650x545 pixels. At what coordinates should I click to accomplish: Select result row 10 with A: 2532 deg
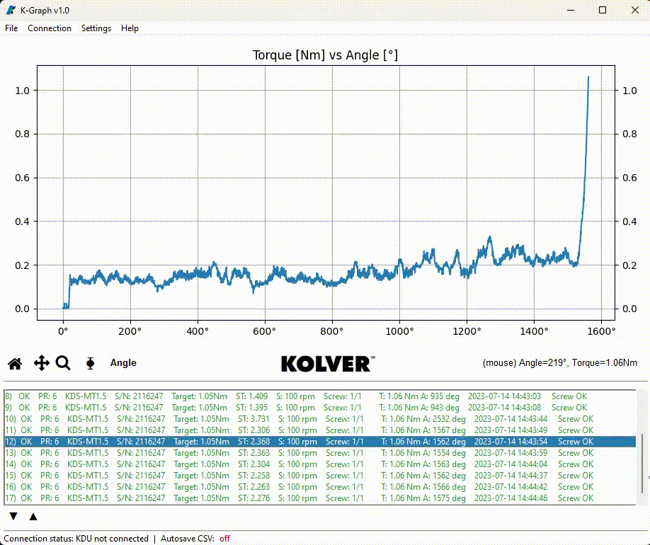[319, 419]
